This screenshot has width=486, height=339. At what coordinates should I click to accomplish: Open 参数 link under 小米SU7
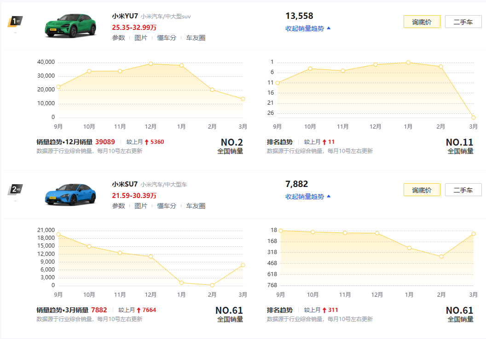[118, 206]
